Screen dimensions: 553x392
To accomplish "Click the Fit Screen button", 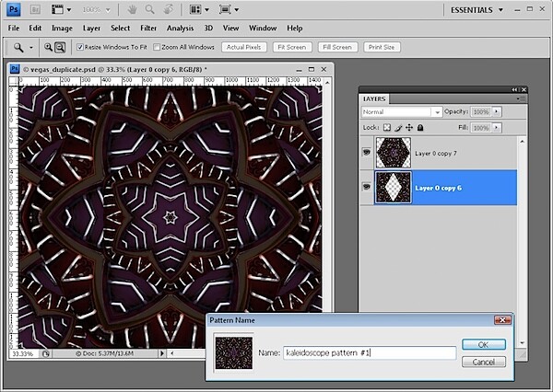I will (292, 47).
